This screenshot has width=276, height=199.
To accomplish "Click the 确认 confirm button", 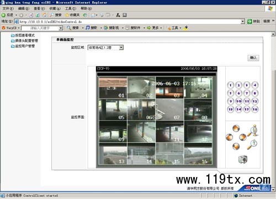I will click(253, 58).
